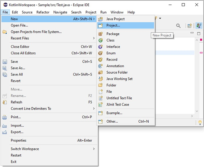Create an Untitled Text File
The width and height of the screenshot is (204, 167).
click(126, 98)
